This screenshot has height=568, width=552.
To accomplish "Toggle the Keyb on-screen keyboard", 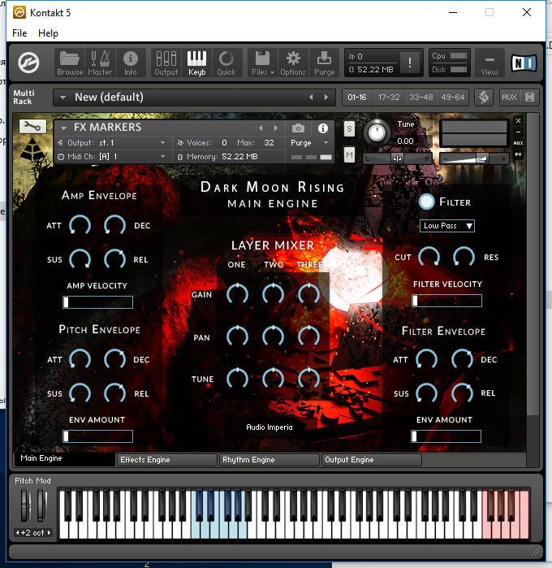I will click(x=196, y=62).
